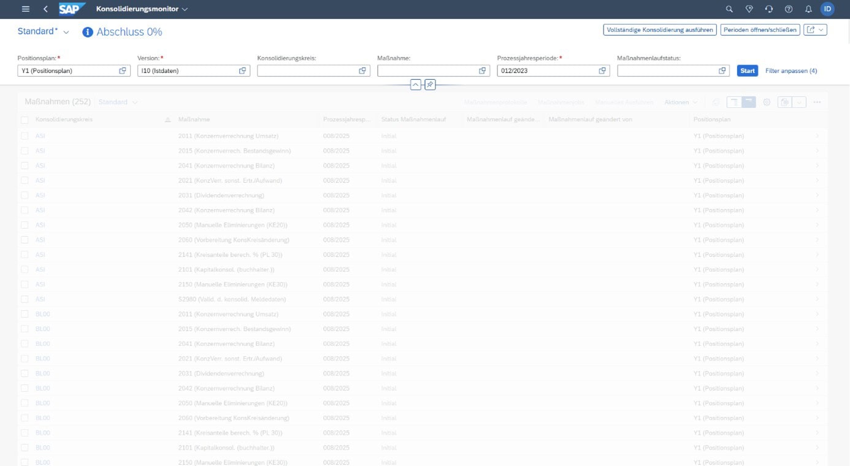This screenshot has width=850, height=466.
Task: Open the Aktionen menu
Action: pos(681,102)
